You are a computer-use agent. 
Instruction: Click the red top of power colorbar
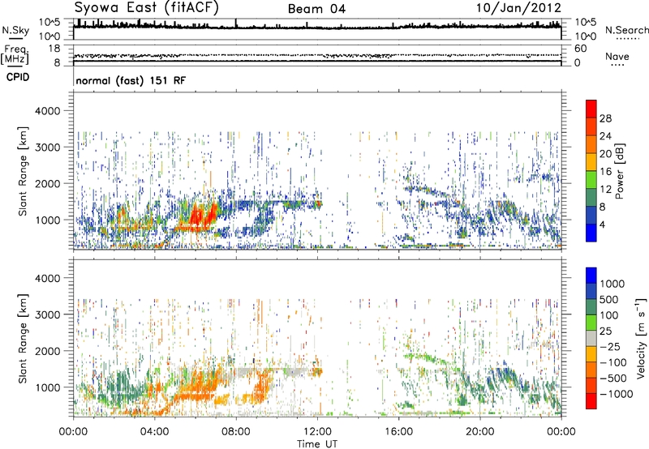click(591, 109)
